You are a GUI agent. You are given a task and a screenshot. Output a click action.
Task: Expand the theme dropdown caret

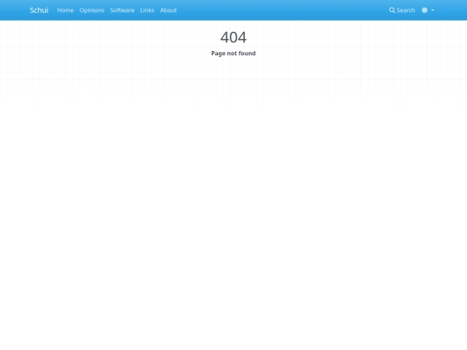[x=432, y=10]
